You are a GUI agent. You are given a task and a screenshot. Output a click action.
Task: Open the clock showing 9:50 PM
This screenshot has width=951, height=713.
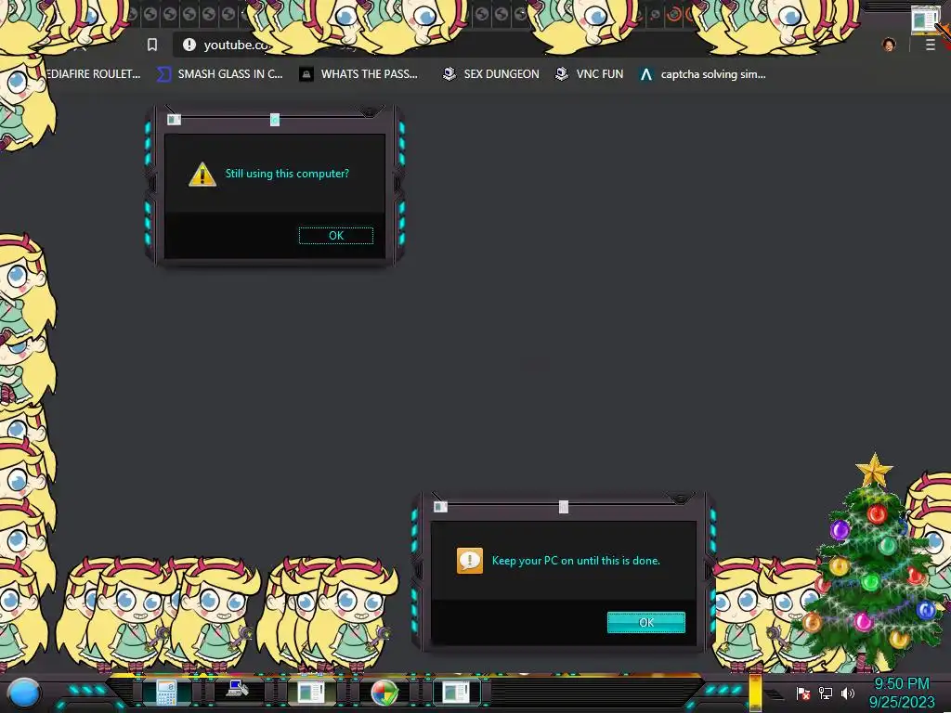coord(901,693)
